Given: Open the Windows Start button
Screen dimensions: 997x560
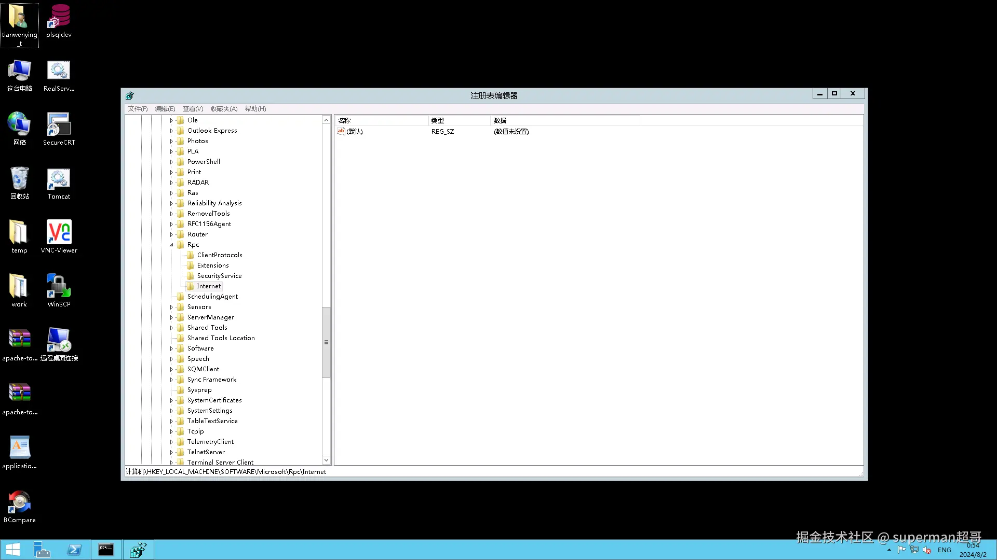Looking at the screenshot, I should tap(12, 550).
